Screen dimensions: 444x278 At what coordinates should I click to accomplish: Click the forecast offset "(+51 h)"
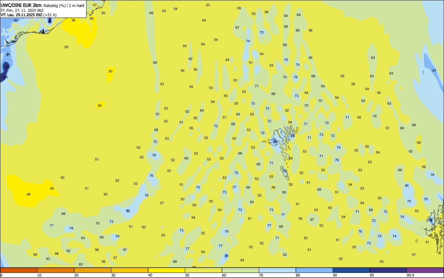click(x=50, y=15)
